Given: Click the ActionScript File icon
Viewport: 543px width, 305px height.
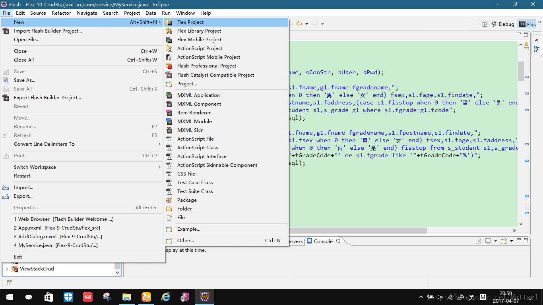Looking at the screenshot, I should click(169, 139).
